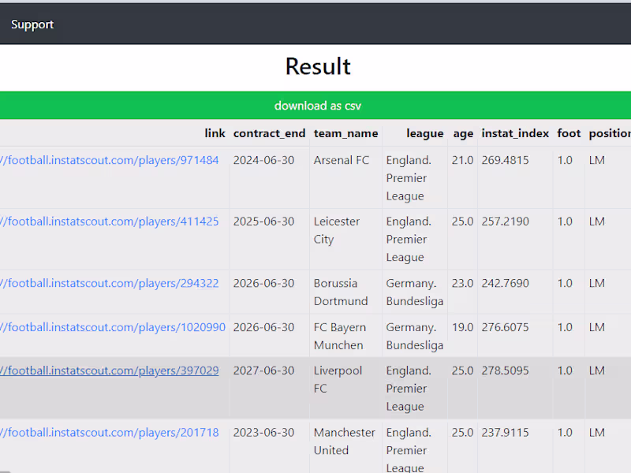This screenshot has width=631, height=473.
Task: Select the Result page heading
Action: (318, 66)
